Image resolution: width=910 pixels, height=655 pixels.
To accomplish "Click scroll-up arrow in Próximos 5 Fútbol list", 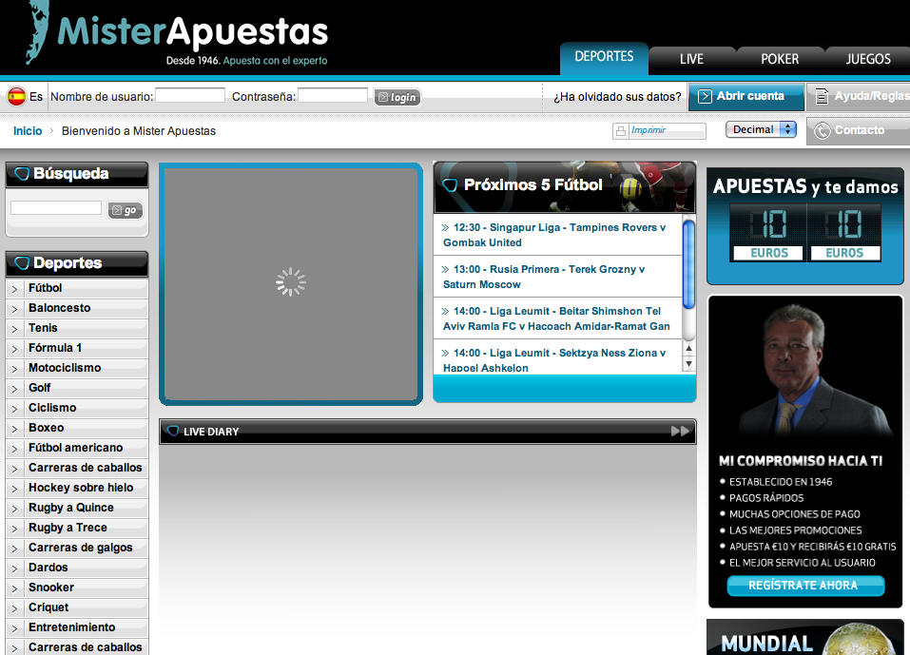I will click(688, 349).
